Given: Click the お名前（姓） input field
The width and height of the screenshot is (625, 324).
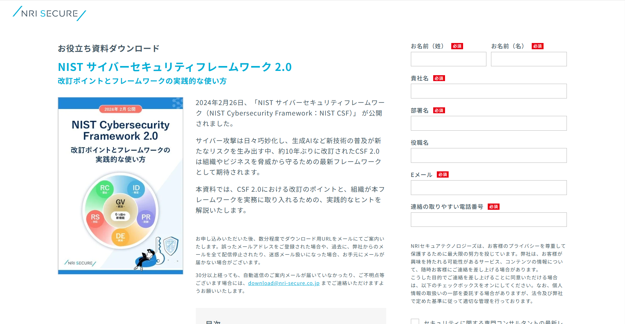Looking at the screenshot, I should (x=448, y=59).
